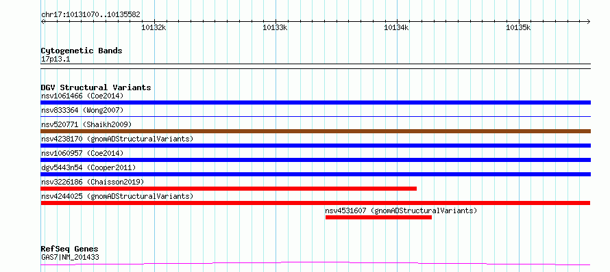This screenshot has width=610, height=272.
Task: Click the thin blue line for nsv833364
Action: (315, 116)
